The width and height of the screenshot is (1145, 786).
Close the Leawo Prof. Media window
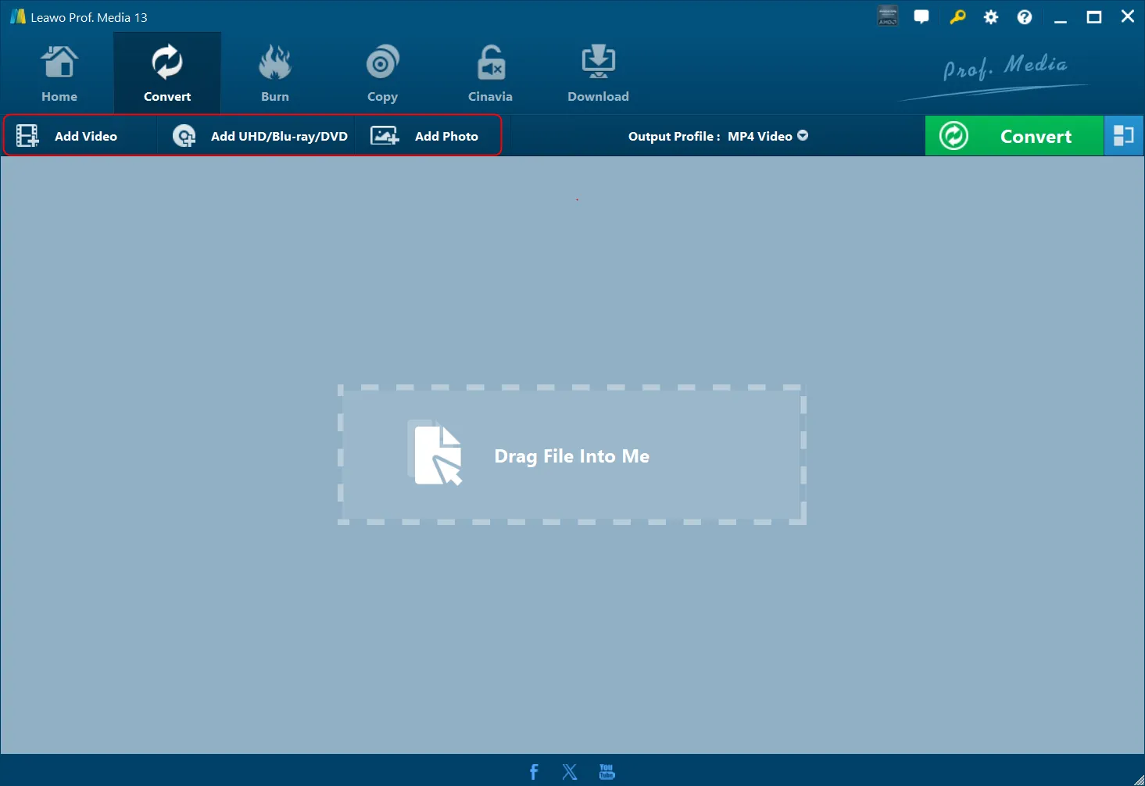[x=1128, y=16]
